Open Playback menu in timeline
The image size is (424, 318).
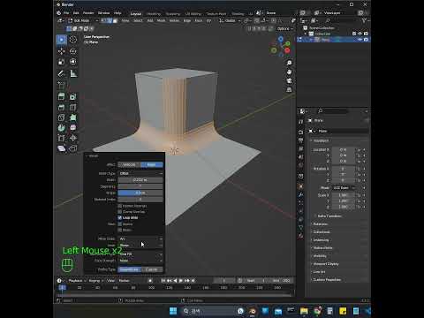tap(77, 281)
